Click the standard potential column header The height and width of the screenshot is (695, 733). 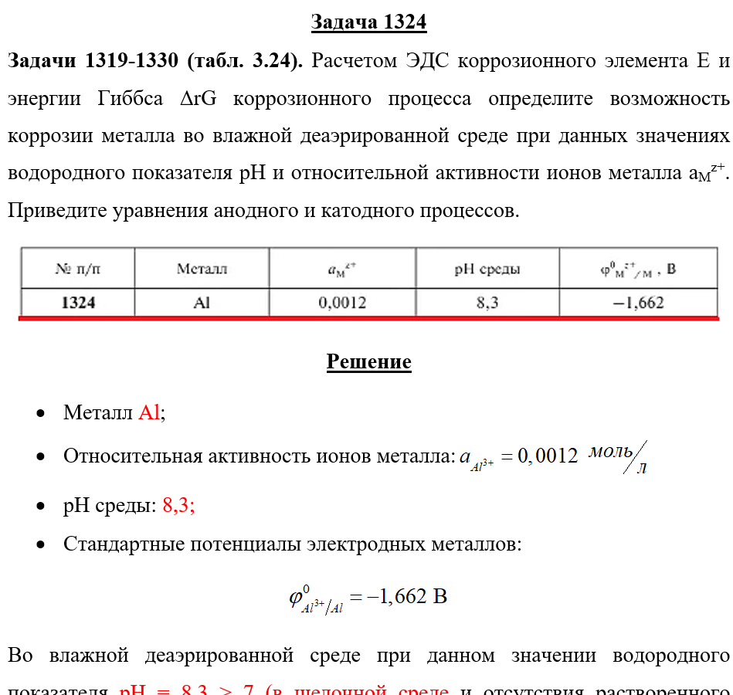tap(639, 268)
